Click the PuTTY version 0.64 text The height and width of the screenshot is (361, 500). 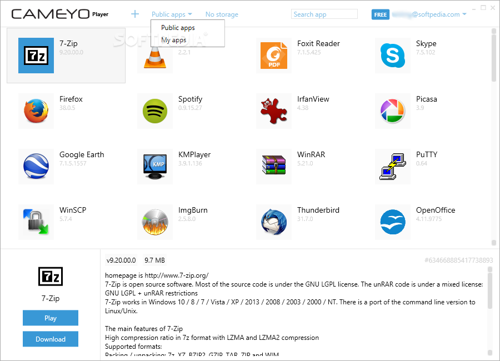pyautogui.click(x=421, y=163)
